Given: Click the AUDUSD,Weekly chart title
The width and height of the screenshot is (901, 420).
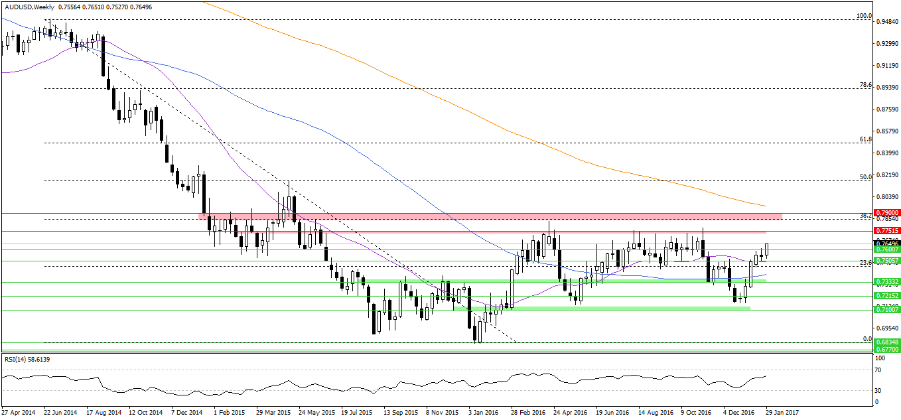Looking at the screenshot, I should 29,7.
